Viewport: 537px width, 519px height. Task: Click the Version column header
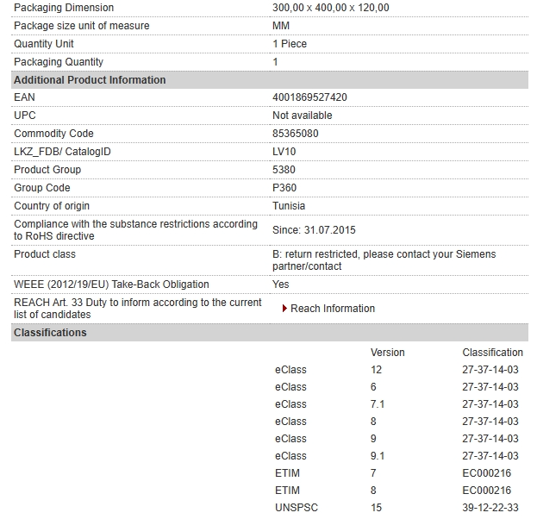click(387, 353)
